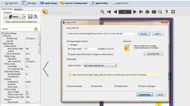Click the Browse... button

144,34
